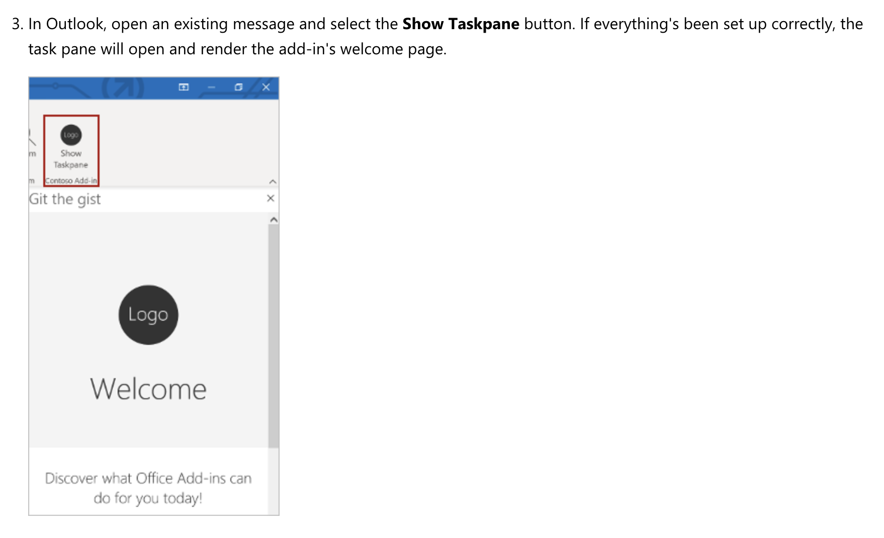Close the Outlook window
Viewport: 884px width, 538px height.
[x=266, y=87]
